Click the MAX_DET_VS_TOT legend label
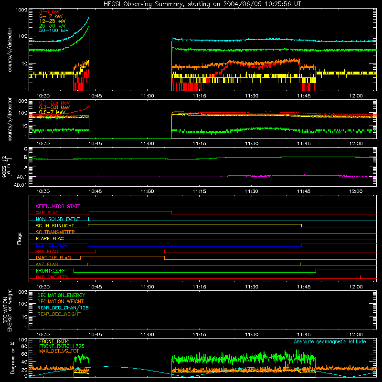Screen dimensions: 382x382 pos(59,351)
